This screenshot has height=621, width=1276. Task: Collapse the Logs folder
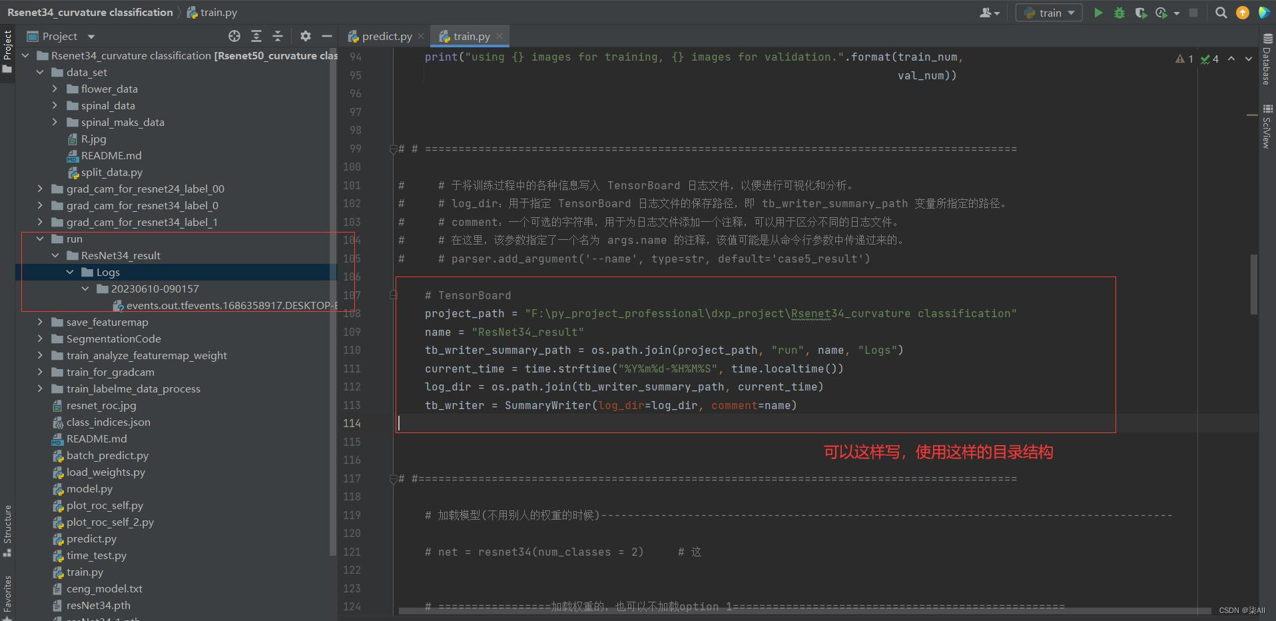coord(70,272)
